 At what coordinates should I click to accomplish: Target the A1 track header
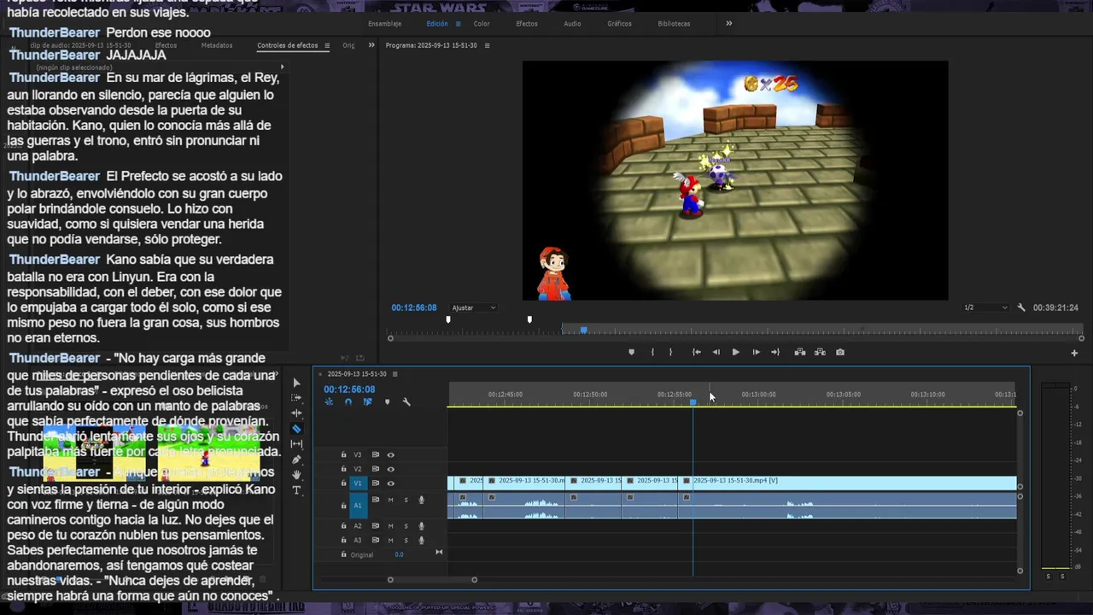[358, 506]
